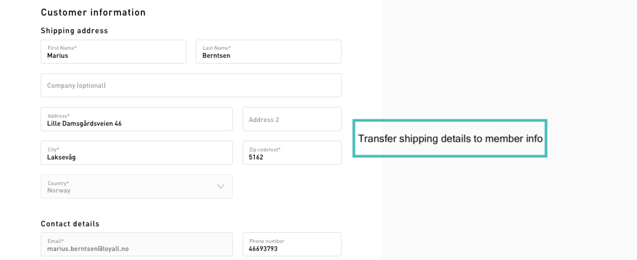
Task: Select the Company (optional) field
Action: pyautogui.click(x=191, y=86)
